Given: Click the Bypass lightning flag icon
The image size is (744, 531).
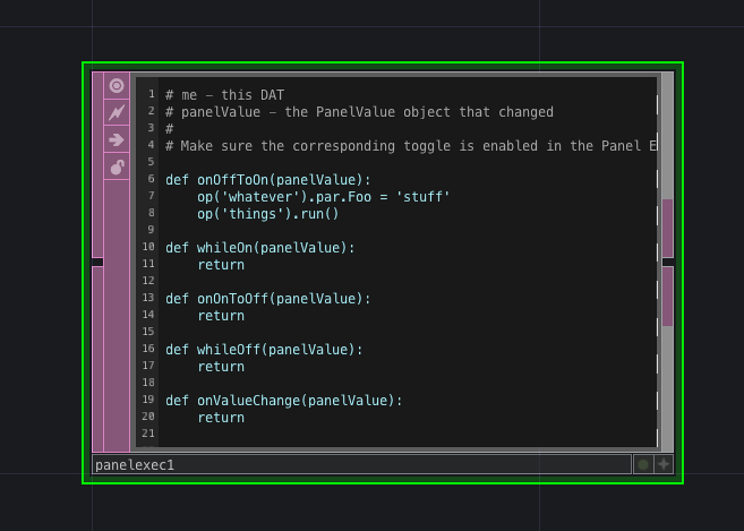Looking at the screenshot, I should point(117,113).
